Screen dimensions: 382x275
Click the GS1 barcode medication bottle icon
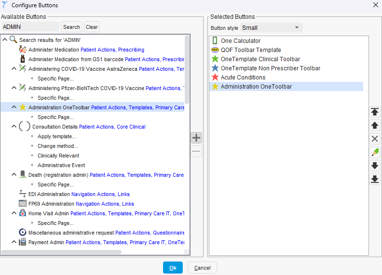23,59
